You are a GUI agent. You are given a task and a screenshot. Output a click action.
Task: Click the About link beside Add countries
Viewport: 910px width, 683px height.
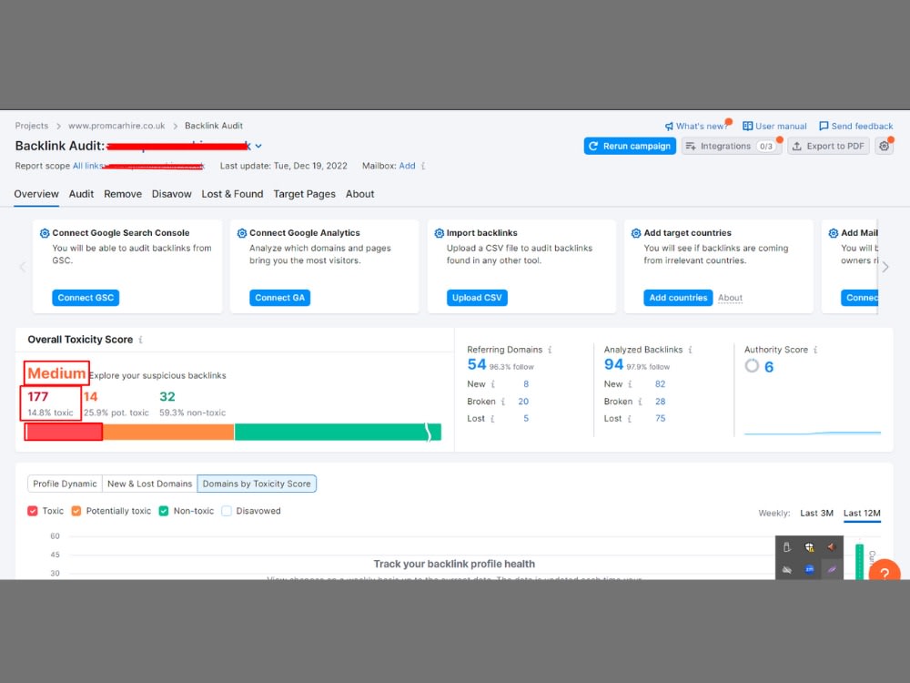(730, 298)
